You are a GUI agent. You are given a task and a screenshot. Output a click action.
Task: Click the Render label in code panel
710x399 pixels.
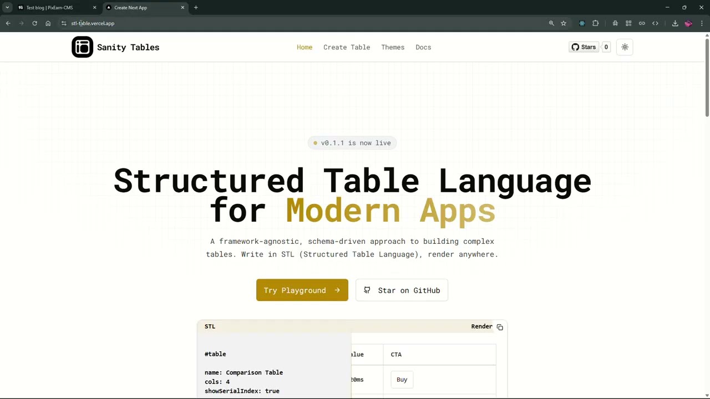pyautogui.click(x=481, y=326)
